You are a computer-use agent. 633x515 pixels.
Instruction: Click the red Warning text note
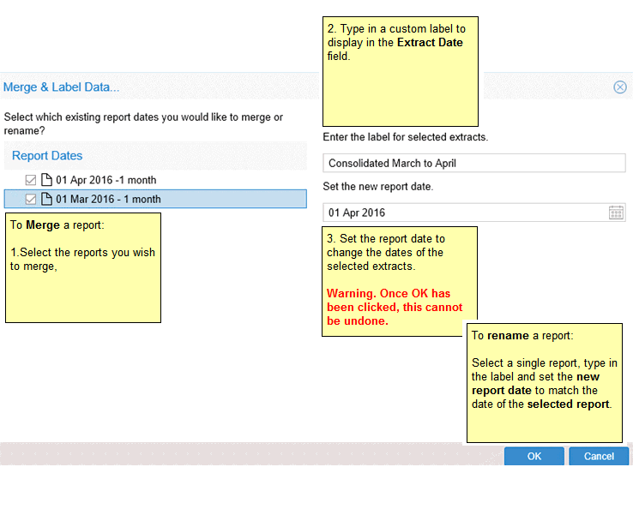point(395,307)
